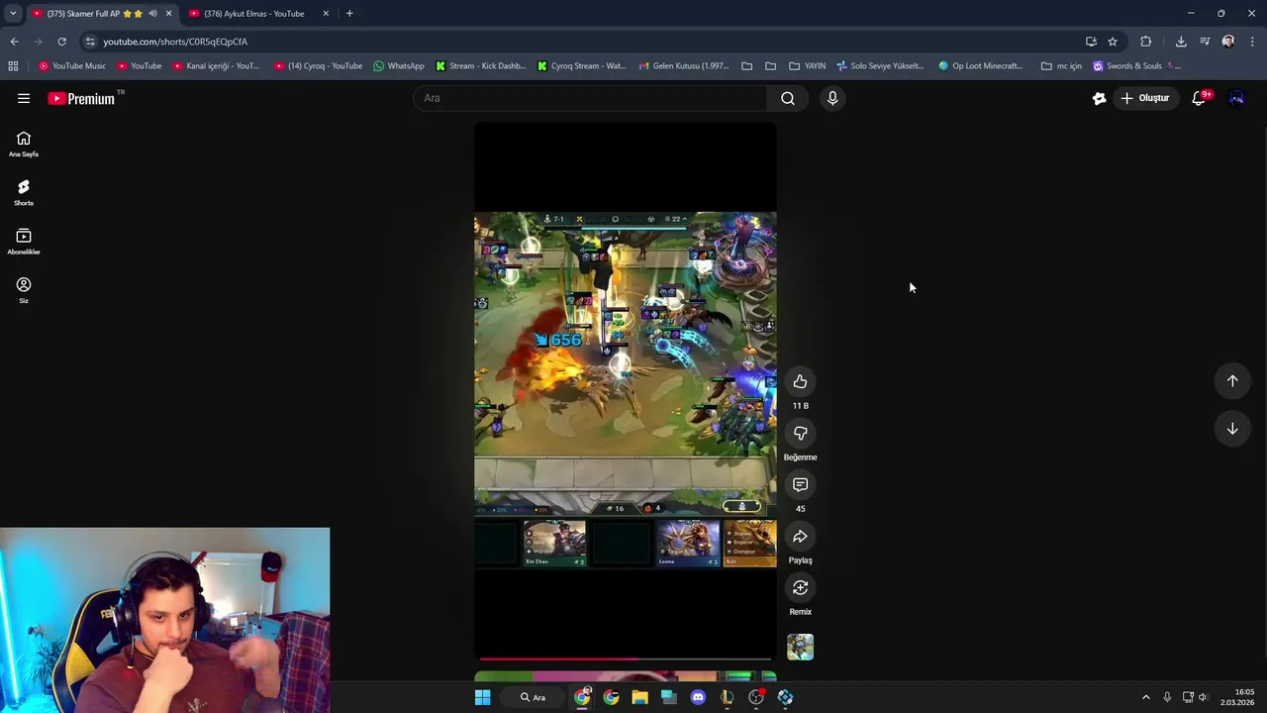Go to next Short with down arrow
Screen dimensions: 1267x713
point(1232,429)
